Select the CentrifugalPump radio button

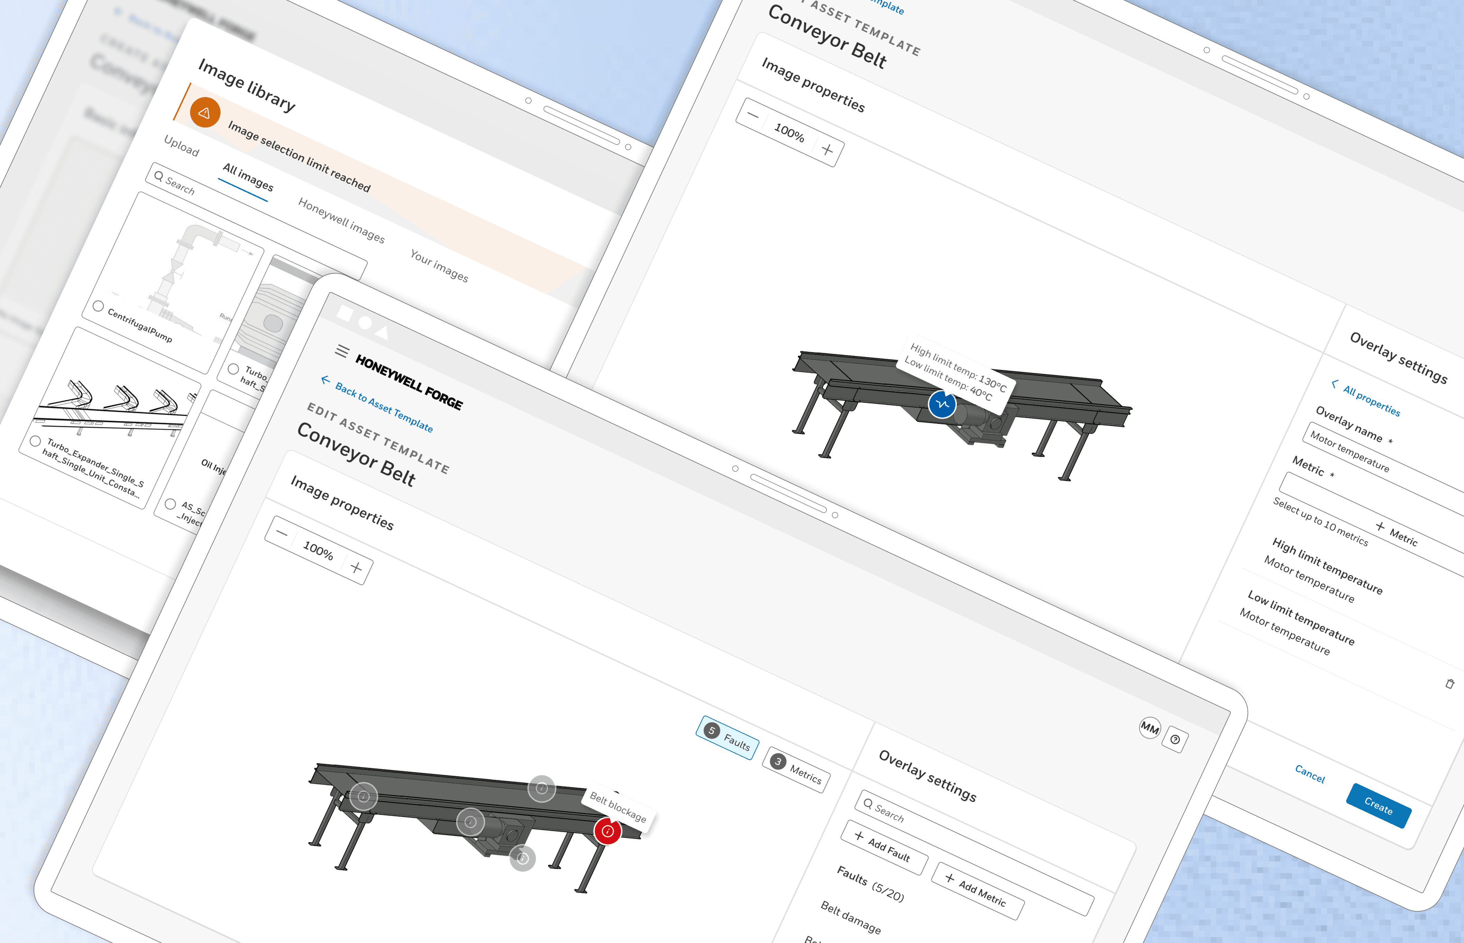[x=98, y=306]
